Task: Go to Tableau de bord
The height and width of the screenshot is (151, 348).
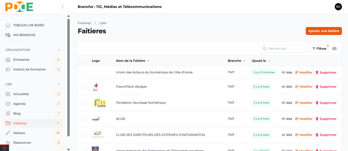Action: point(29,25)
